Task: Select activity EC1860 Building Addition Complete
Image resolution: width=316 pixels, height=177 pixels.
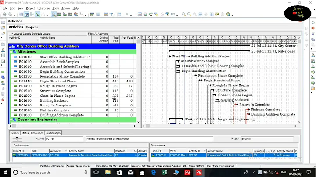Action: tap(74, 115)
